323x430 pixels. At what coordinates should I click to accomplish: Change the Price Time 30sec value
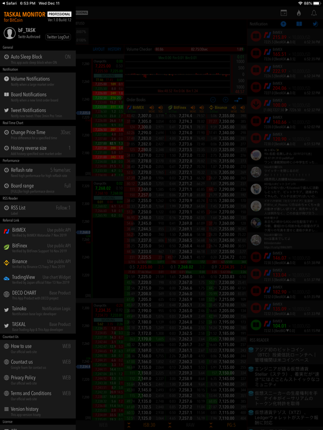coord(38,134)
